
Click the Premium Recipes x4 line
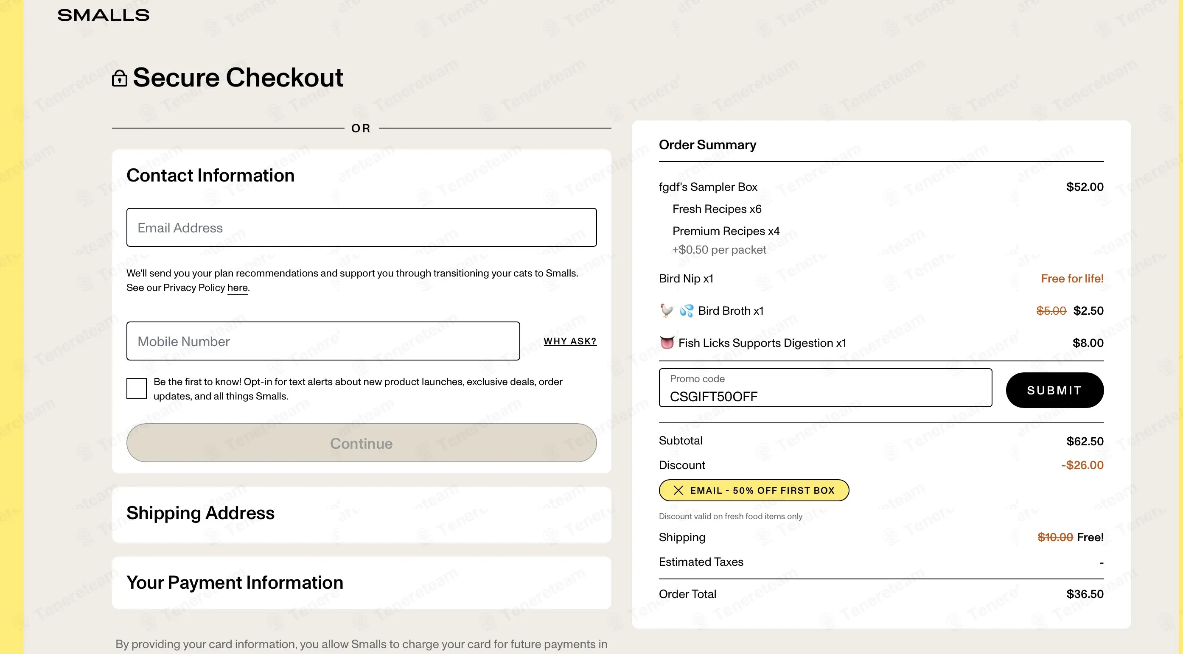726,231
